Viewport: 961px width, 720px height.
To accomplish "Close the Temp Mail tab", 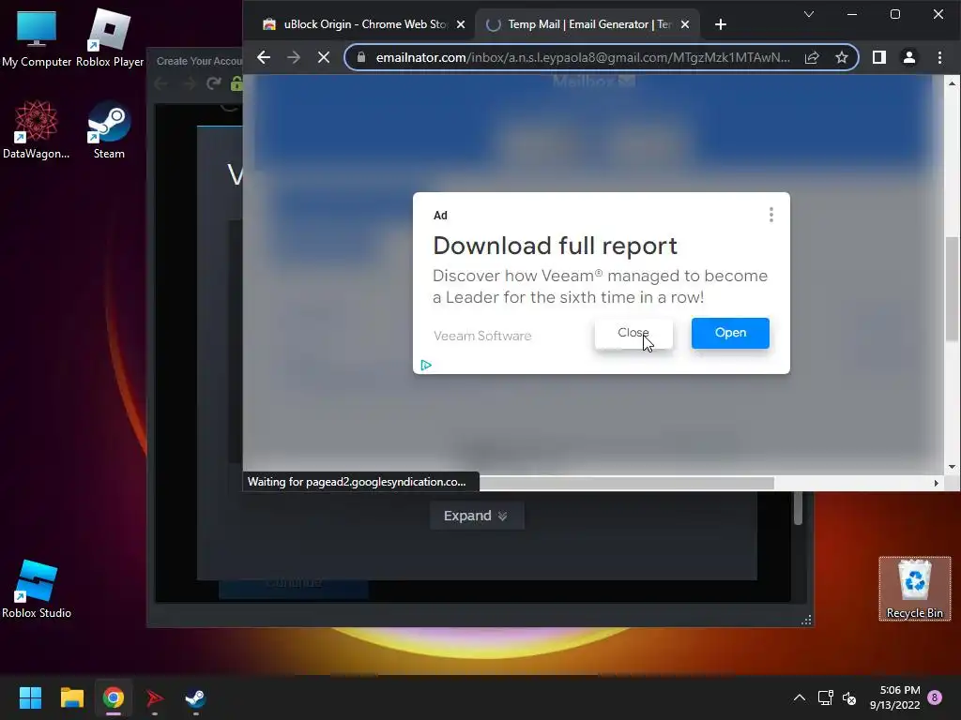I will pyautogui.click(x=685, y=24).
